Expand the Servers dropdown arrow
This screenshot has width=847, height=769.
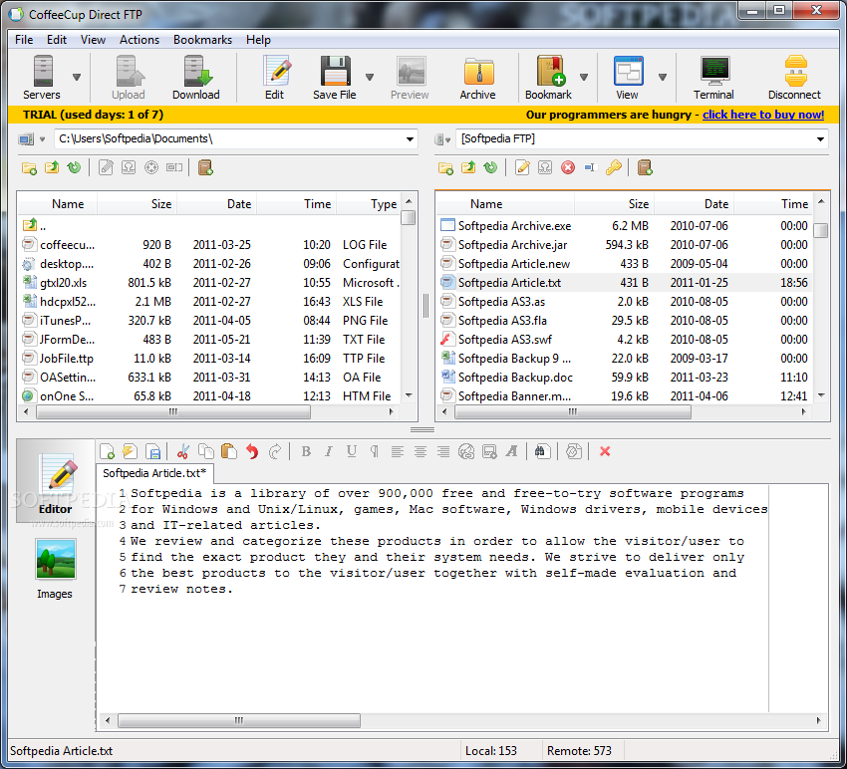click(77, 78)
